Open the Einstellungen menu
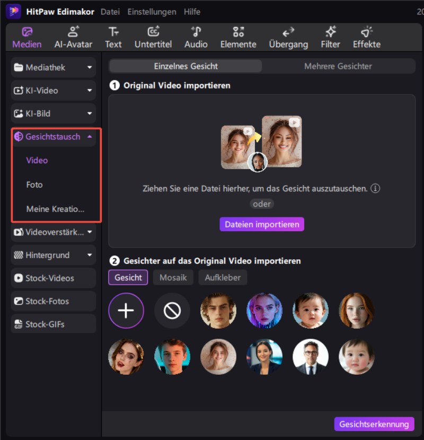 [x=152, y=12]
